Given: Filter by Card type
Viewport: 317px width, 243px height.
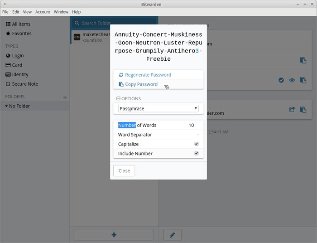Looking at the screenshot, I should point(14,65).
